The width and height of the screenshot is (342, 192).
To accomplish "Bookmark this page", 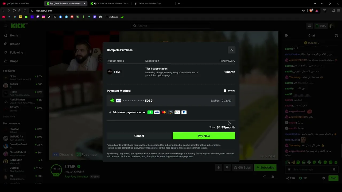I will click(x=25, y=11).
